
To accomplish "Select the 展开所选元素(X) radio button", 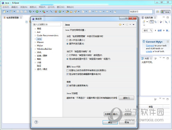I will tap(67, 44).
